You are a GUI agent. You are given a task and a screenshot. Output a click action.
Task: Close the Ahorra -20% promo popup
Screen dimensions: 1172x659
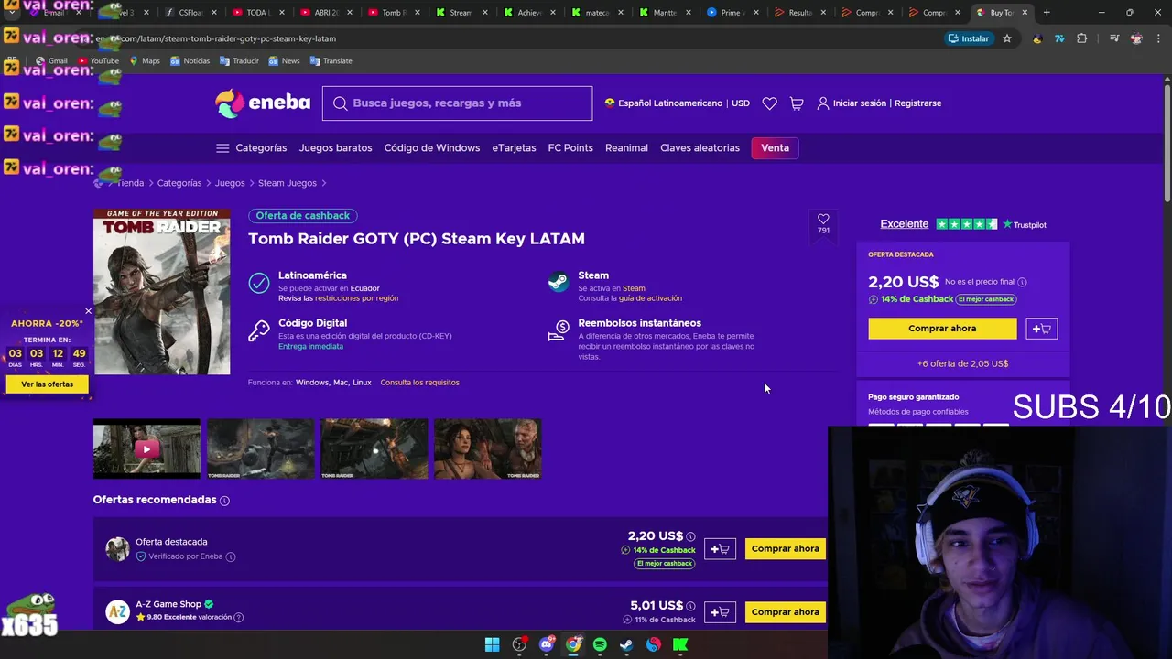(x=88, y=311)
